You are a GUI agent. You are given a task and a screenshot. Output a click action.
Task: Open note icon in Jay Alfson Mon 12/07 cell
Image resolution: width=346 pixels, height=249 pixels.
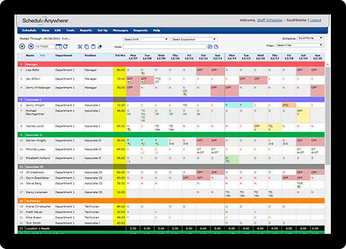[129, 82]
